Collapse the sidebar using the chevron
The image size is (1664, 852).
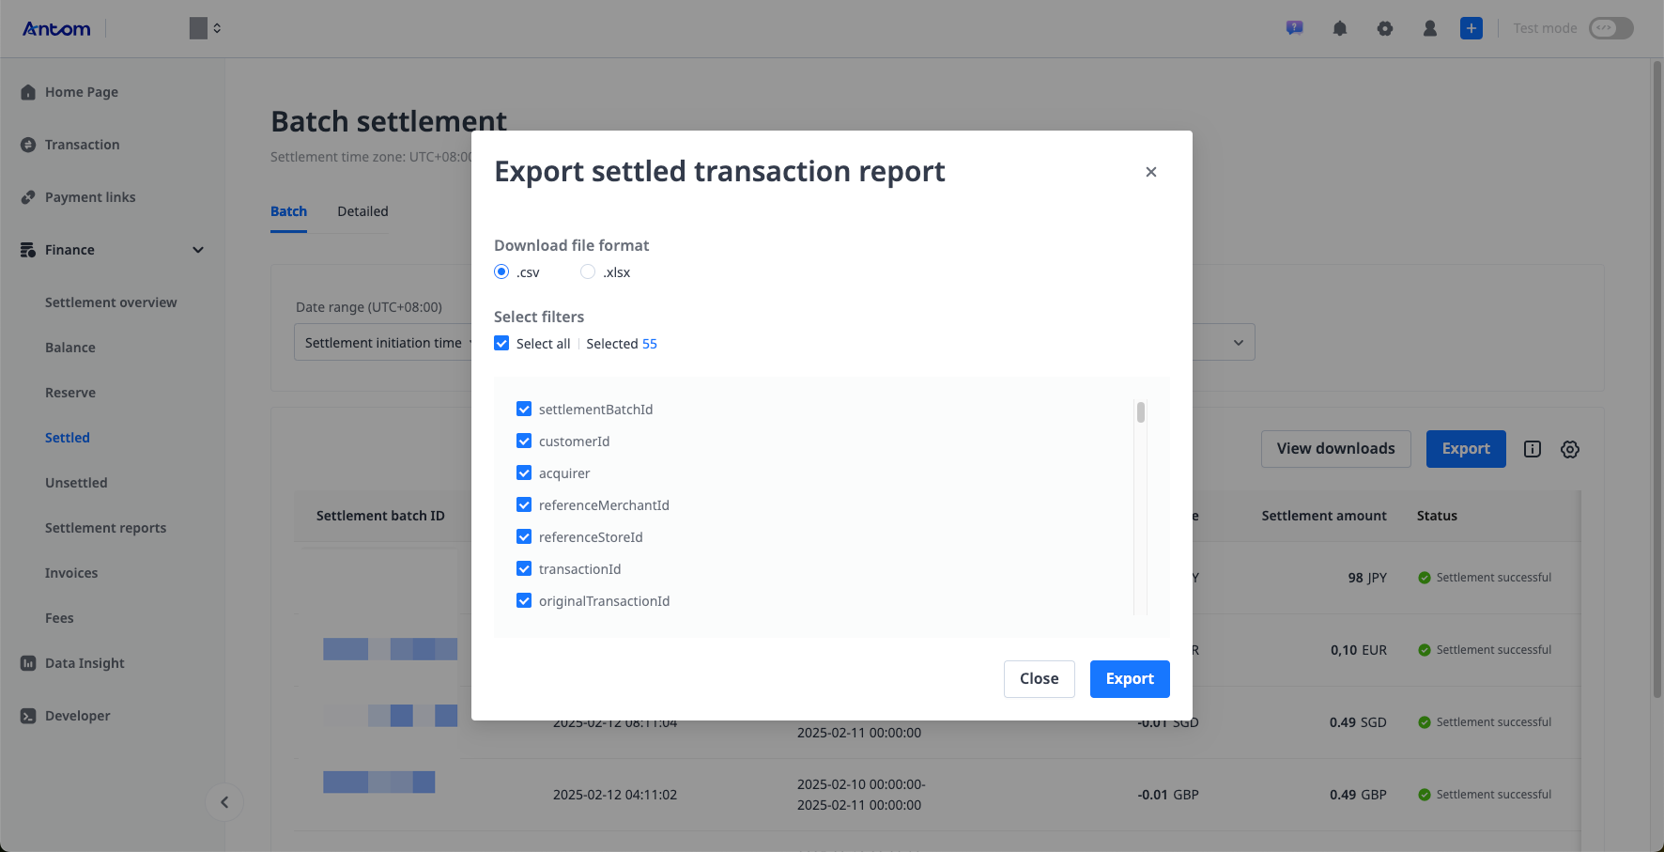(x=225, y=802)
